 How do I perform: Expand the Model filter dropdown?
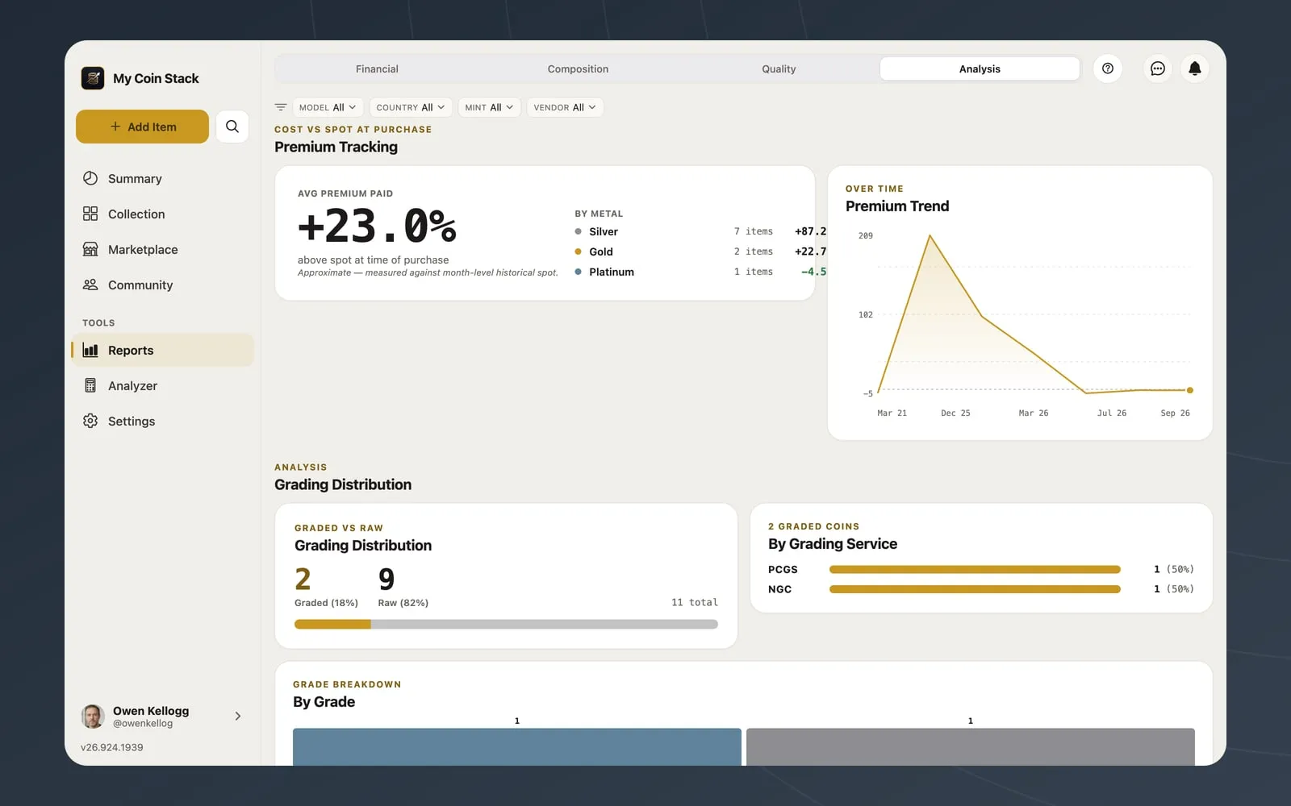pos(327,107)
